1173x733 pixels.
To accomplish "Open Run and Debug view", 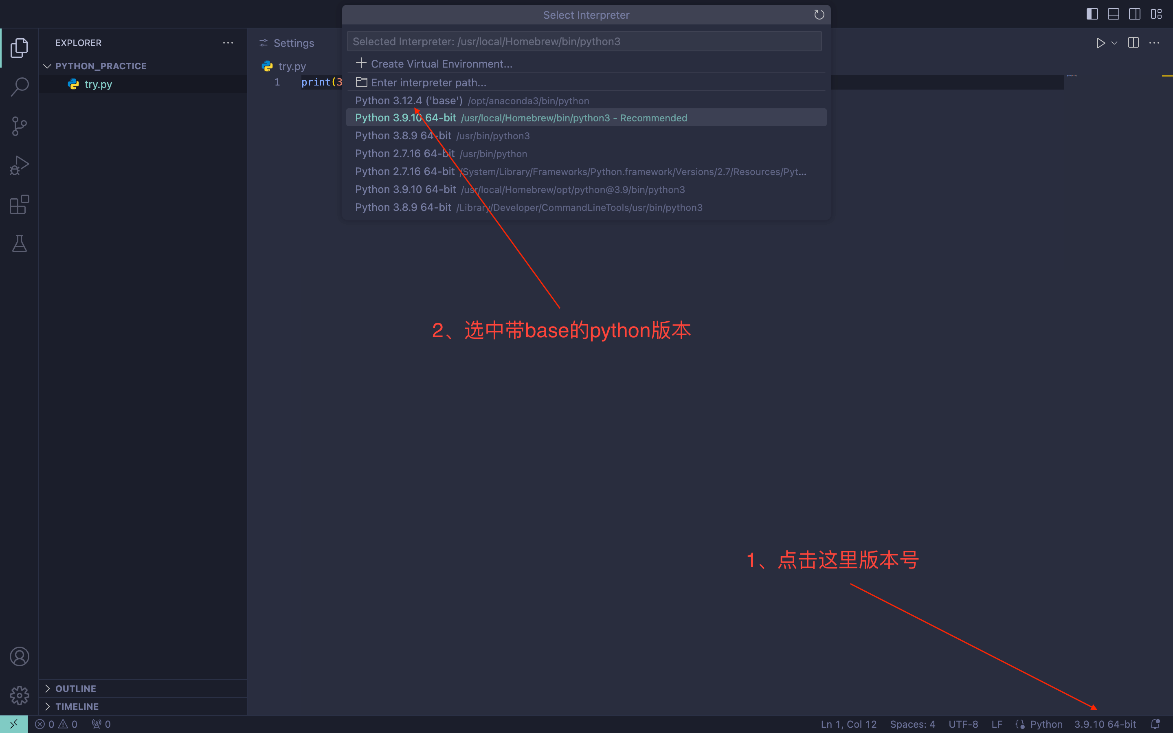I will (20, 165).
